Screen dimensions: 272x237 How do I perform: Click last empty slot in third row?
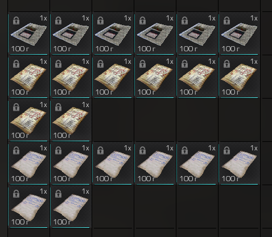tap(239, 120)
